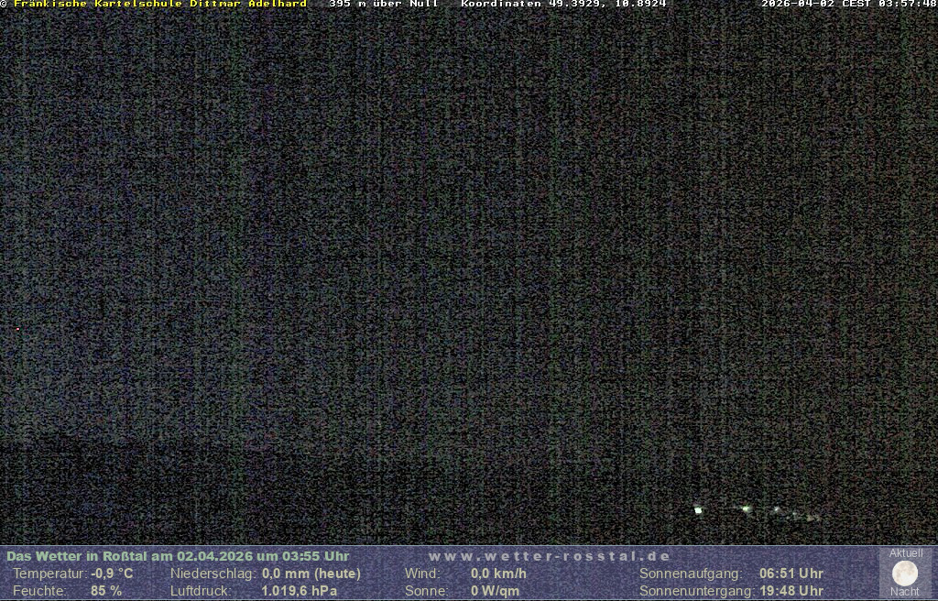Click the Sonne 0 W/qm reading
Viewport: 938px width, 601px height.
click(x=495, y=591)
